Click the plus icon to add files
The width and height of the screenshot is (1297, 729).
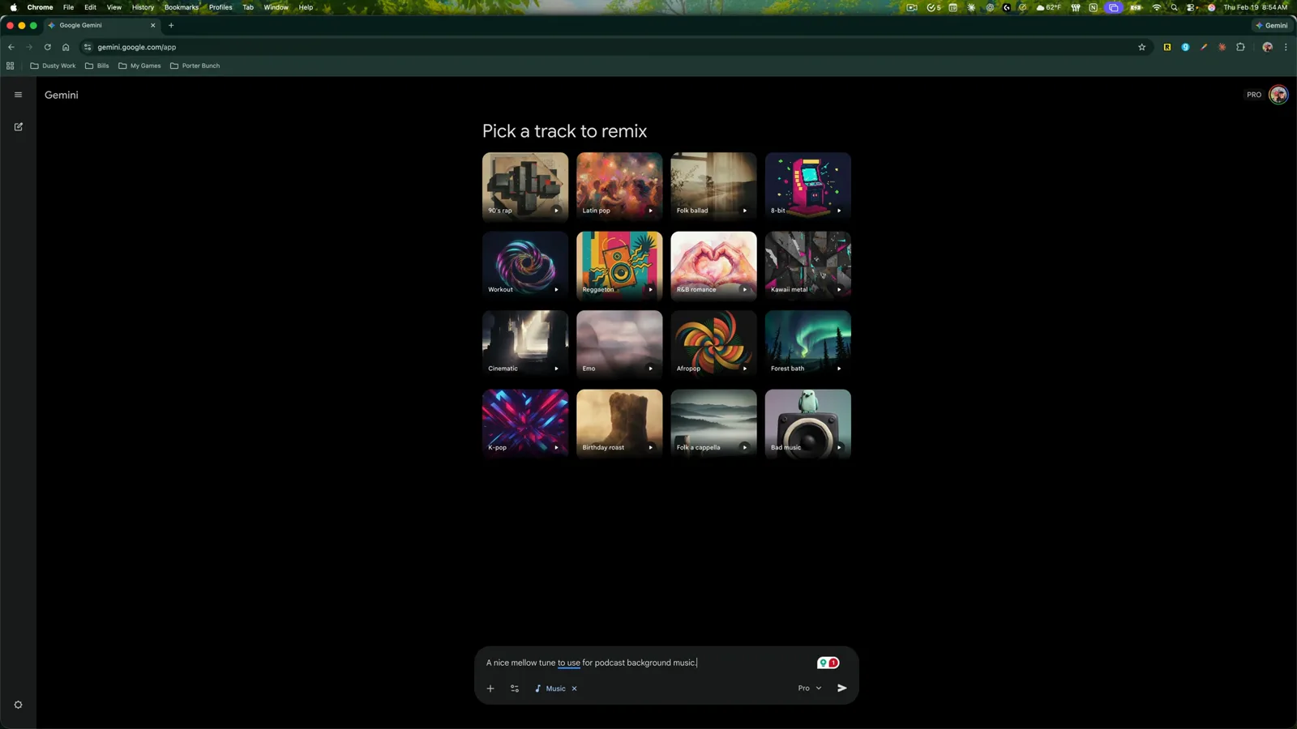click(490, 688)
